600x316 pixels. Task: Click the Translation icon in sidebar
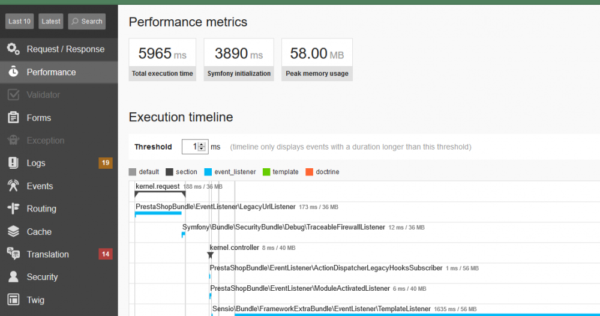[13, 254]
